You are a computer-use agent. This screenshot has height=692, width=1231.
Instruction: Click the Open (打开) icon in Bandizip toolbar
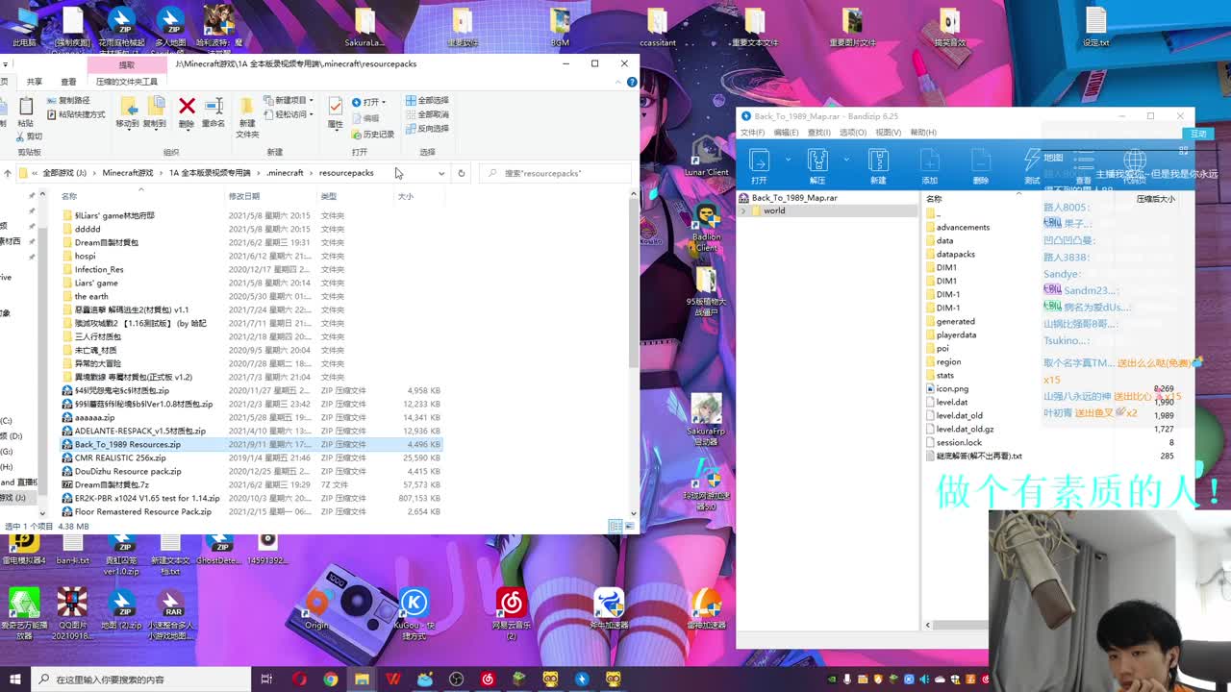760,160
